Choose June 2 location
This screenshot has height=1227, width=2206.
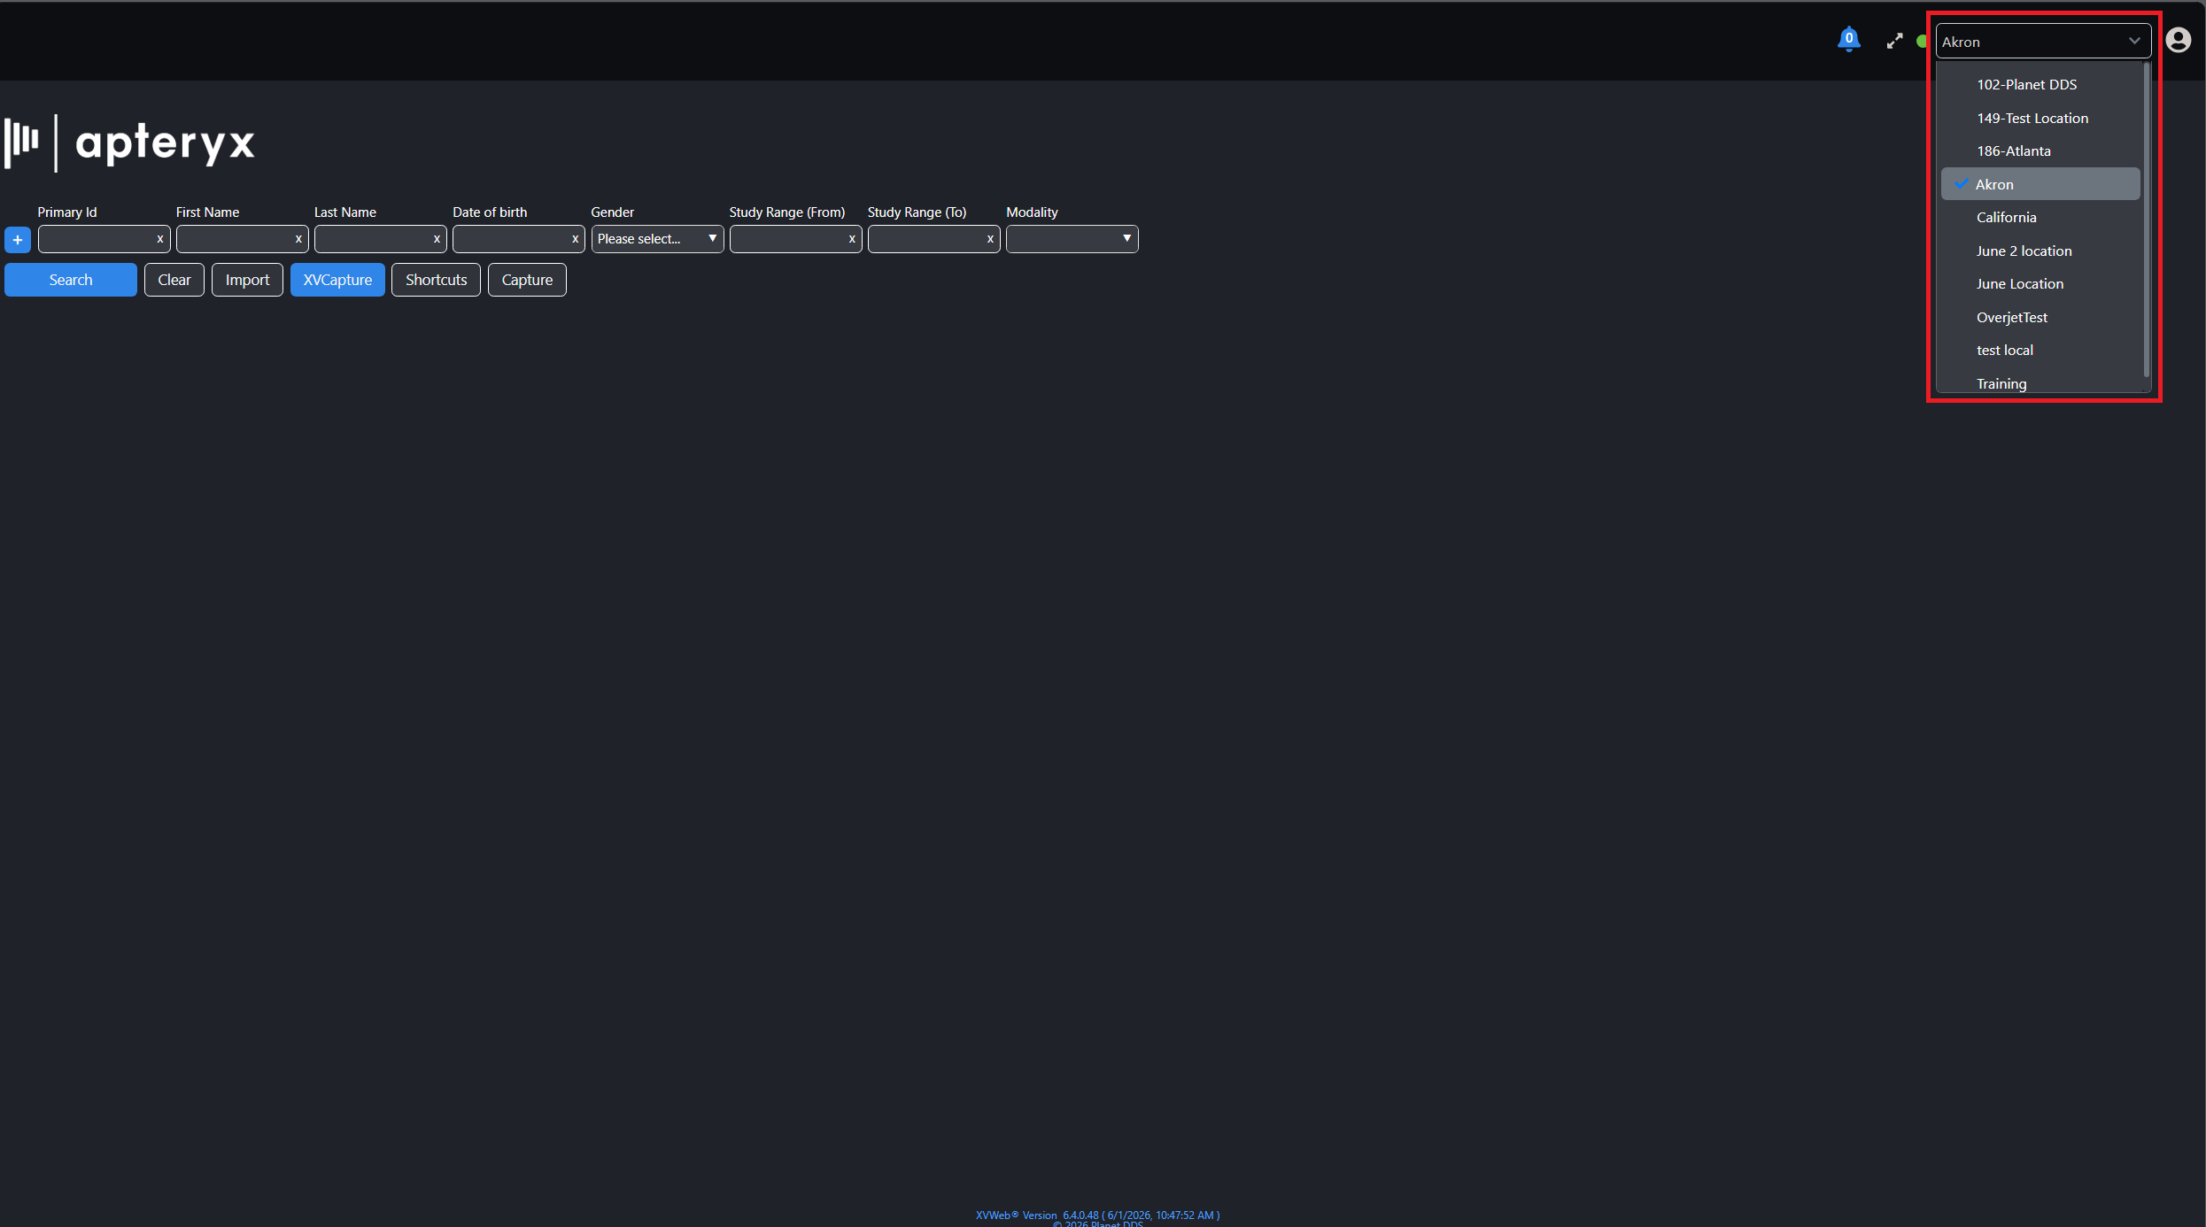click(x=2040, y=251)
